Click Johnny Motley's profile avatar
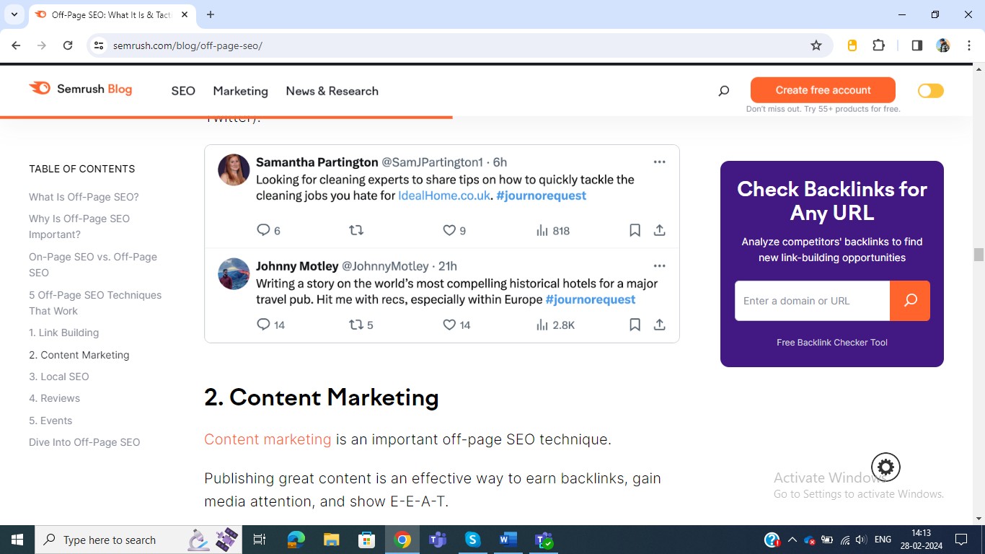985x554 pixels. coord(234,274)
